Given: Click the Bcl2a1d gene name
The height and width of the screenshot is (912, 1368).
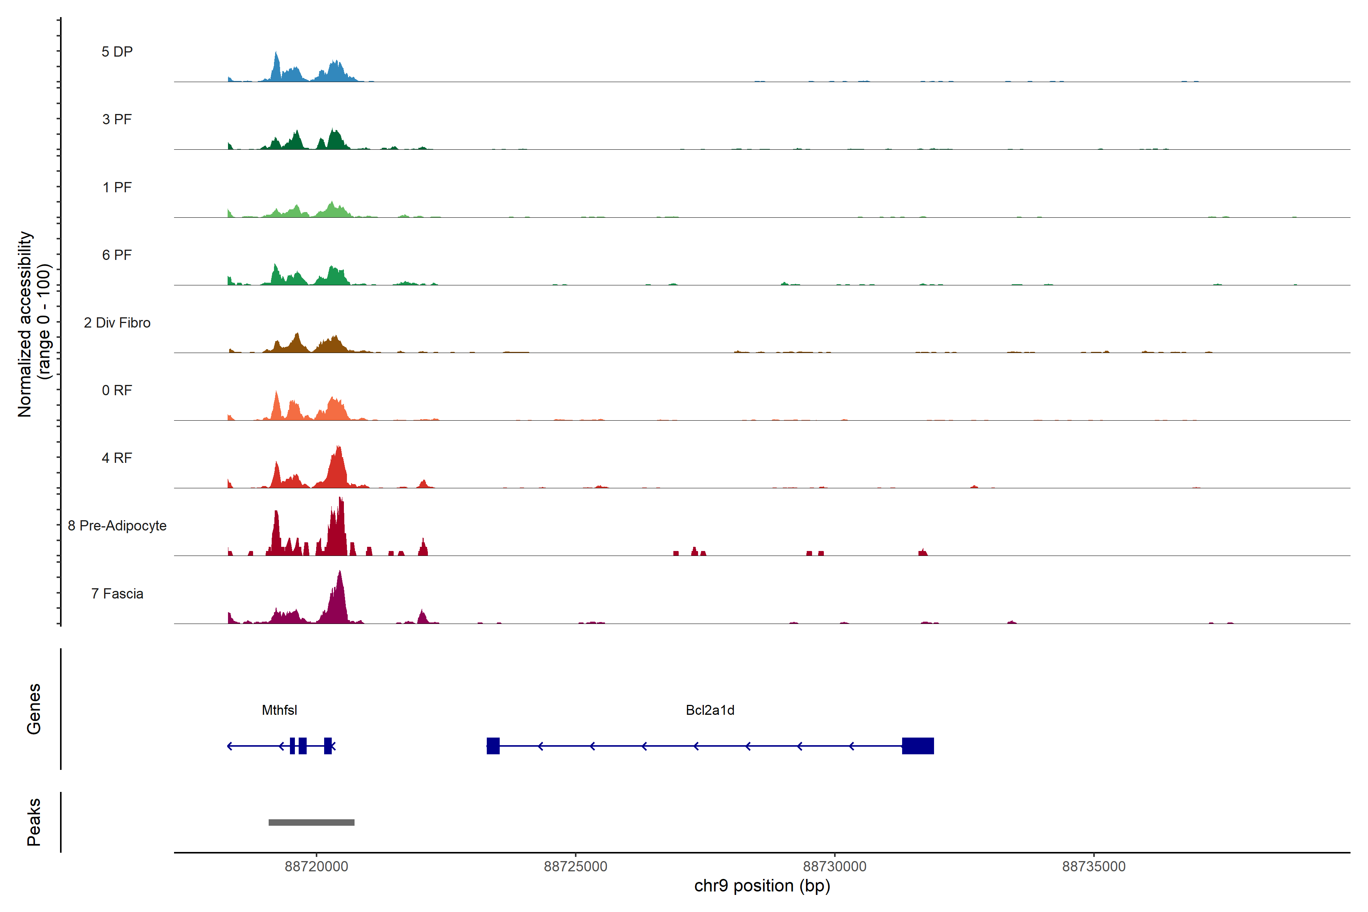Looking at the screenshot, I should pos(709,710).
